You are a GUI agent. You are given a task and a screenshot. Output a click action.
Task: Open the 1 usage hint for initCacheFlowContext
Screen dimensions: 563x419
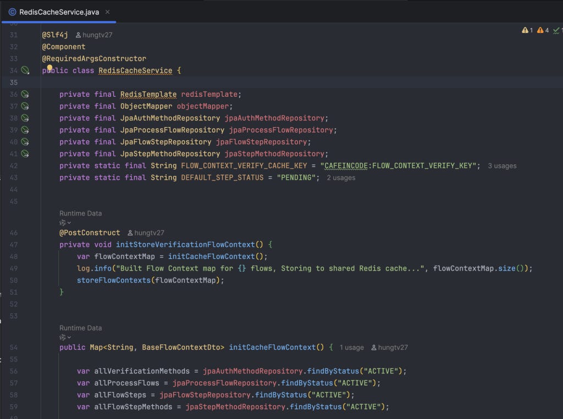(351, 348)
